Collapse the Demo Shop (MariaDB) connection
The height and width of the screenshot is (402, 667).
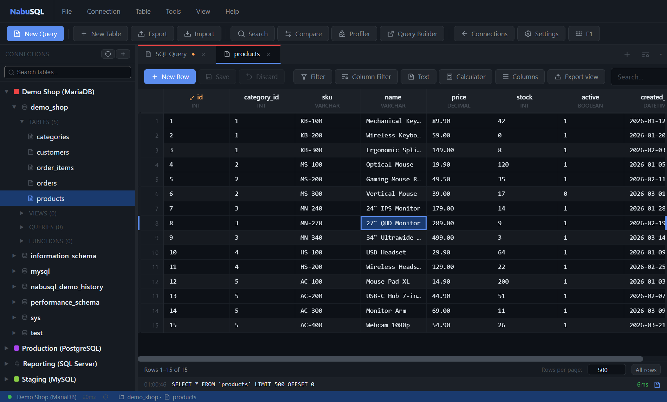[x=6, y=92]
